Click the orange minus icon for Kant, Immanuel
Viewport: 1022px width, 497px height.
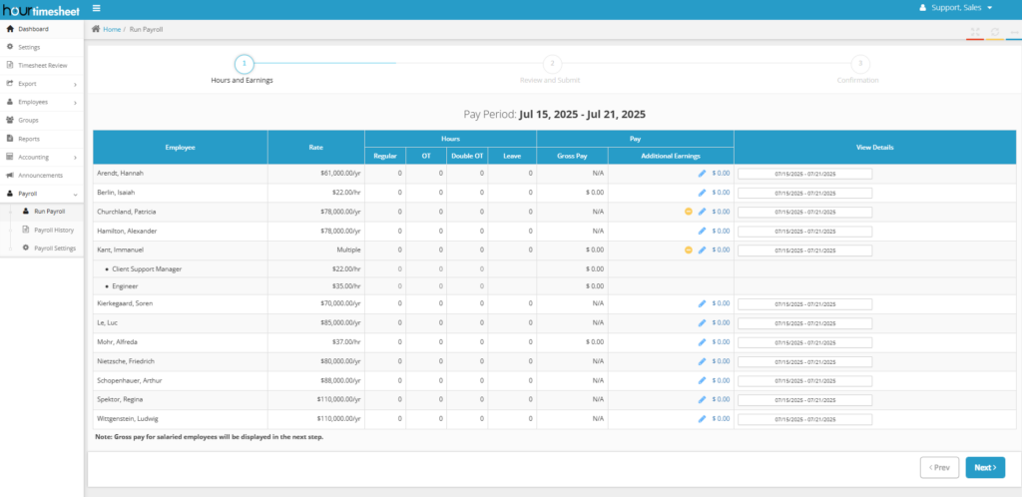688,249
